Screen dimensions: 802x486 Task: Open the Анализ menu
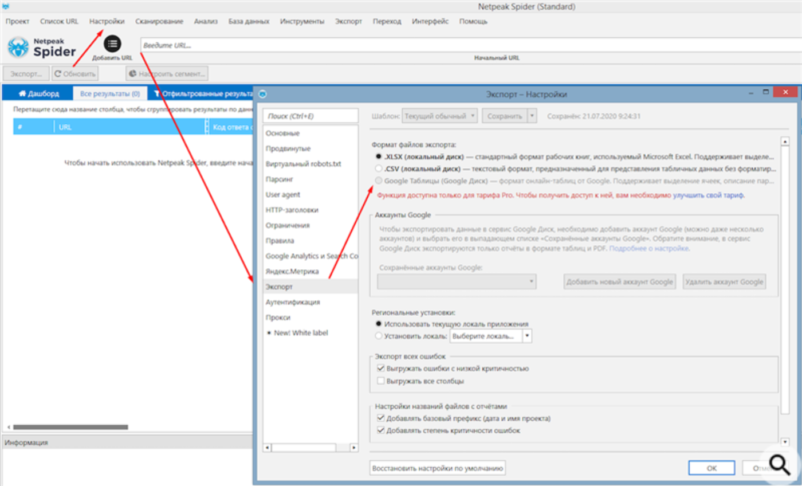pyautogui.click(x=206, y=21)
